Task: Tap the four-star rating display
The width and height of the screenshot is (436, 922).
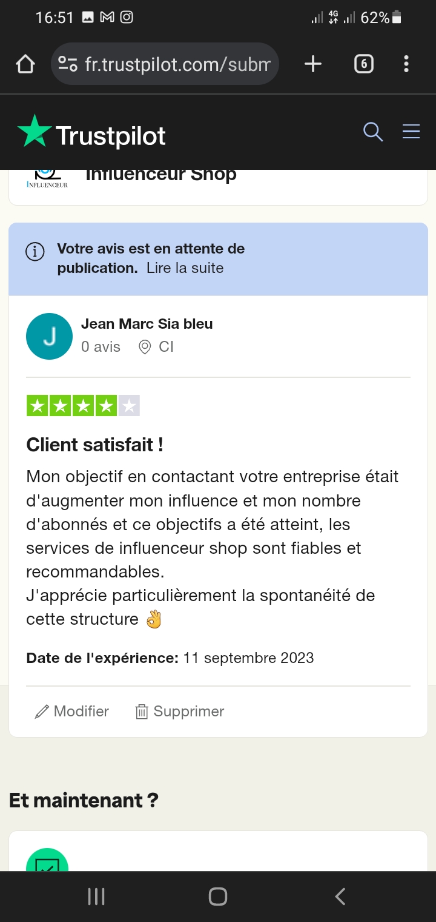Action: [x=83, y=406]
